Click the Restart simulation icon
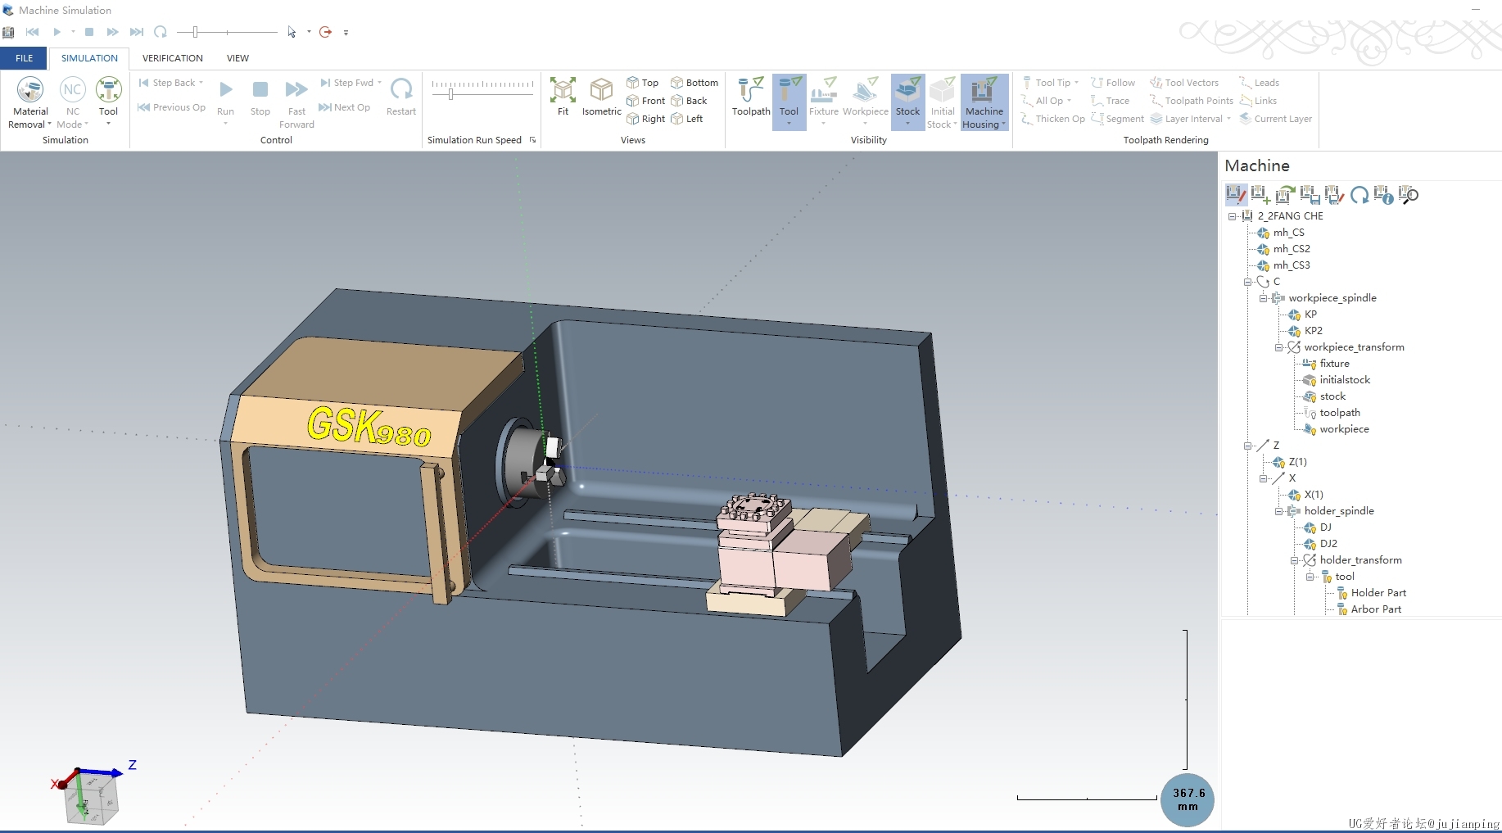Screen dimensions: 1502x833 [401, 88]
